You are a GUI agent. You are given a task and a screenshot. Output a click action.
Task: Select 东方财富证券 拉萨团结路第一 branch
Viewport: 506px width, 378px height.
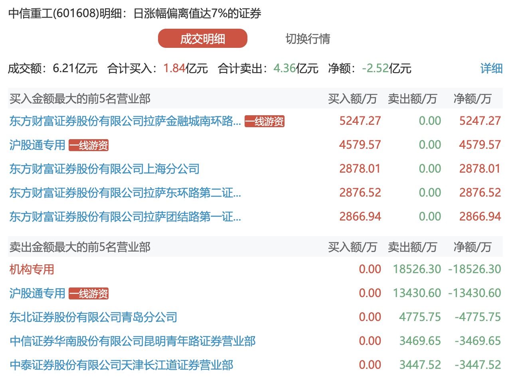[125, 217]
